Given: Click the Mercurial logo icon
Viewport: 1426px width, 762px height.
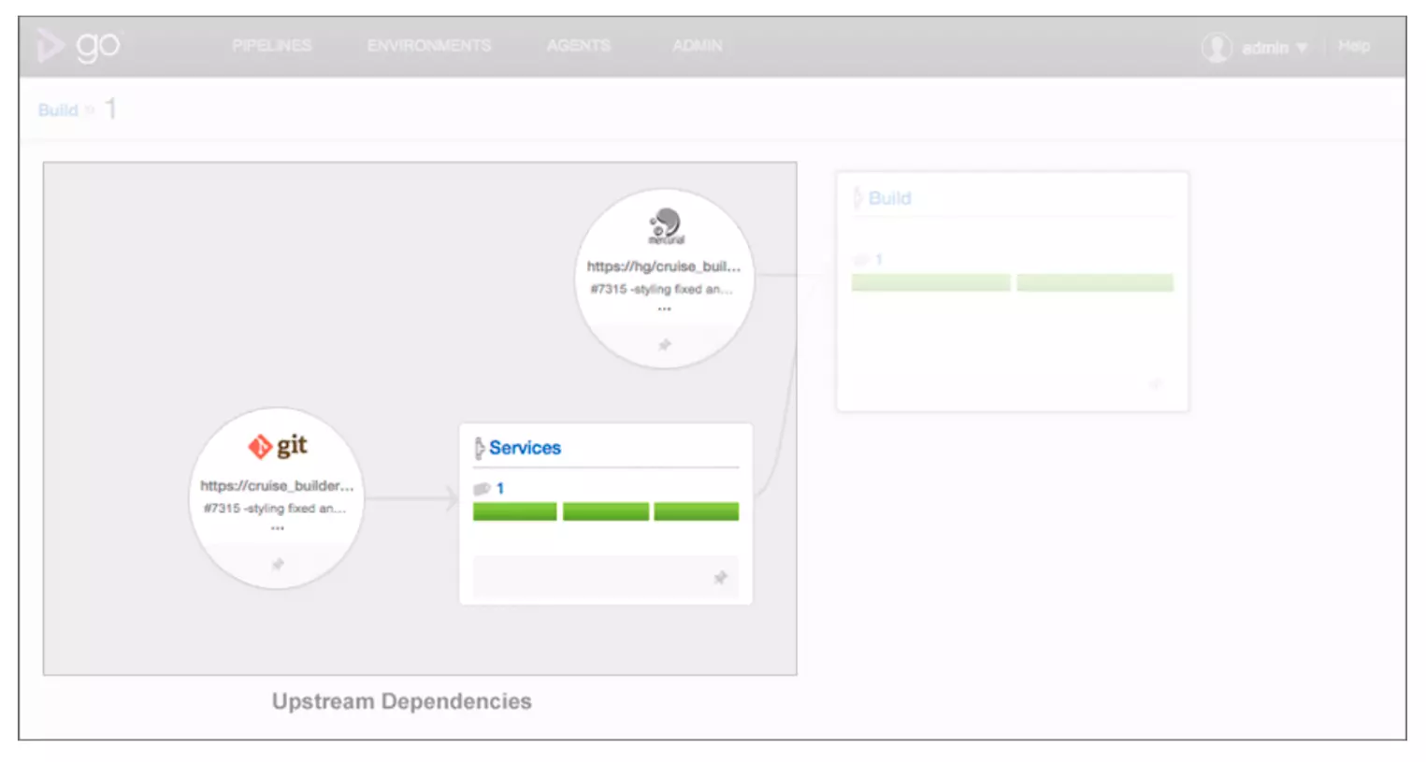Looking at the screenshot, I should click(x=666, y=226).
